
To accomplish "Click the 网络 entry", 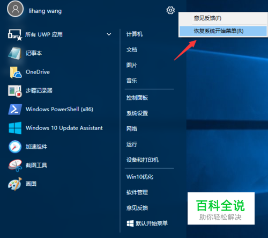I will [x=132, y=128].
